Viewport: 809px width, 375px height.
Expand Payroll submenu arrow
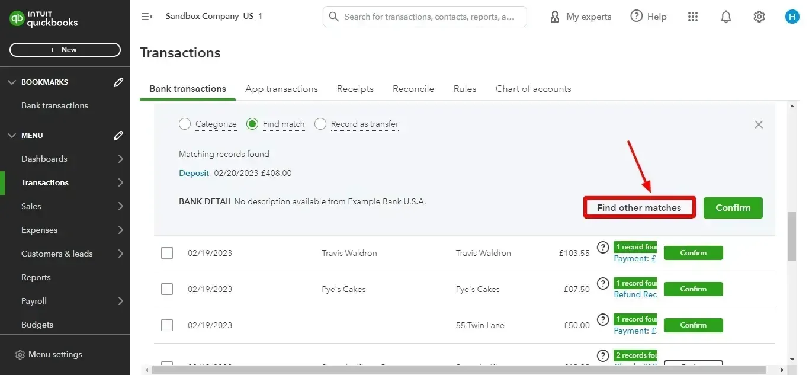point(120,301)
